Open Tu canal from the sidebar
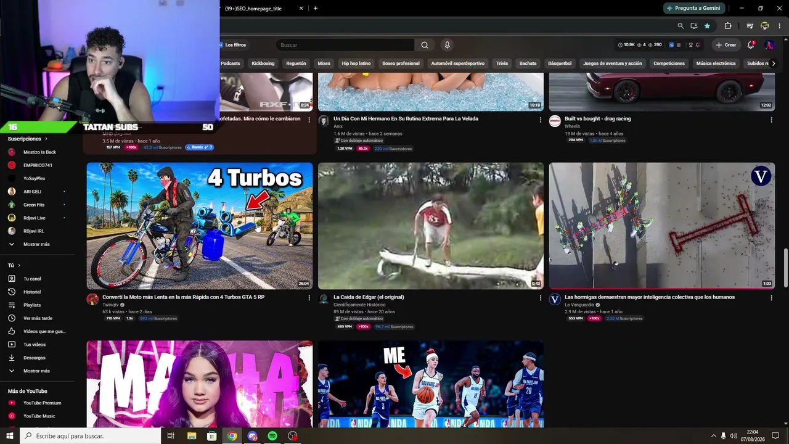The height and width of the screenshot is (444, 789). click(32, 279)
